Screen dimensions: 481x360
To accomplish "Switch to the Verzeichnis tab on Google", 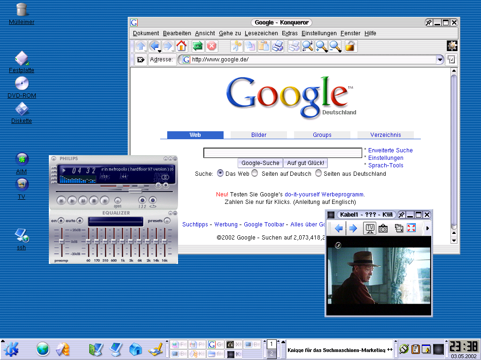I will (386, 135).
